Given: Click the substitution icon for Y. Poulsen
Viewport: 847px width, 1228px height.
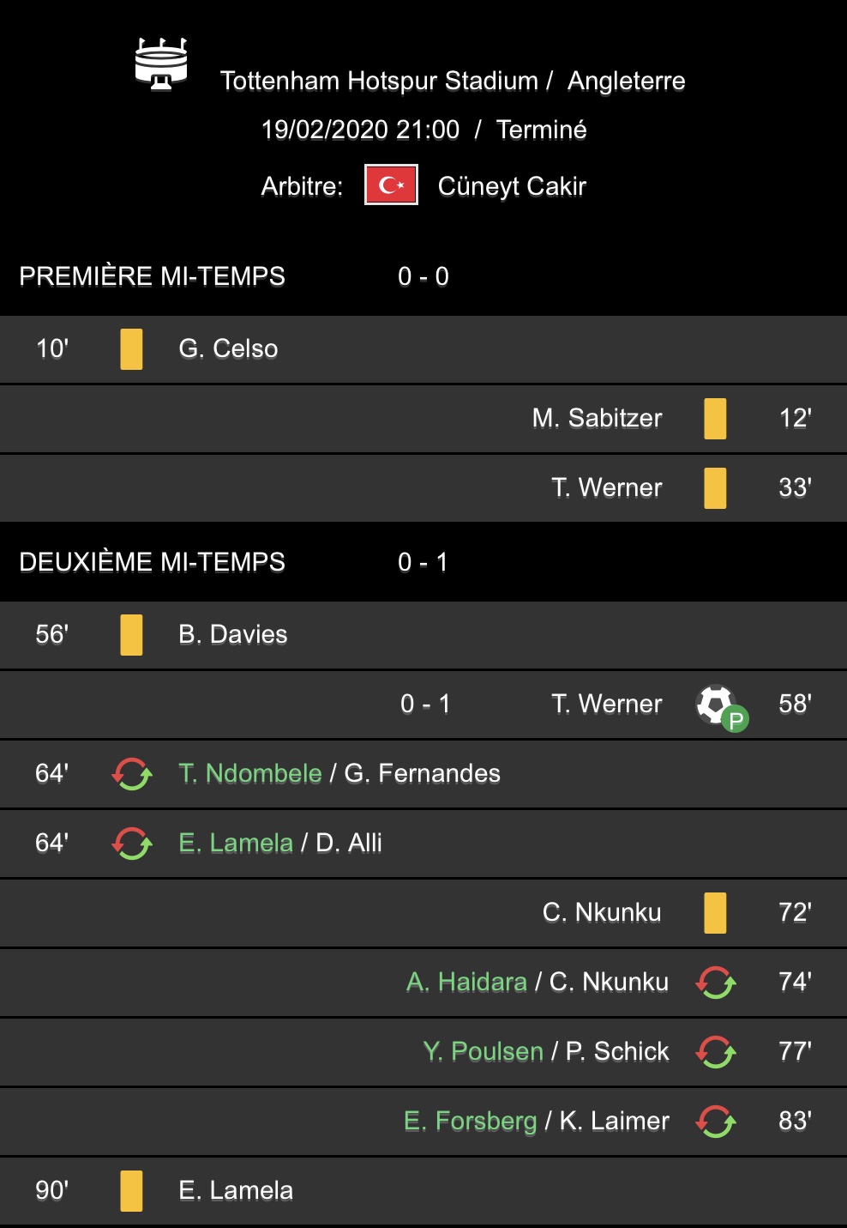Looking at the screenshot, I should [x=715, y=1052].
